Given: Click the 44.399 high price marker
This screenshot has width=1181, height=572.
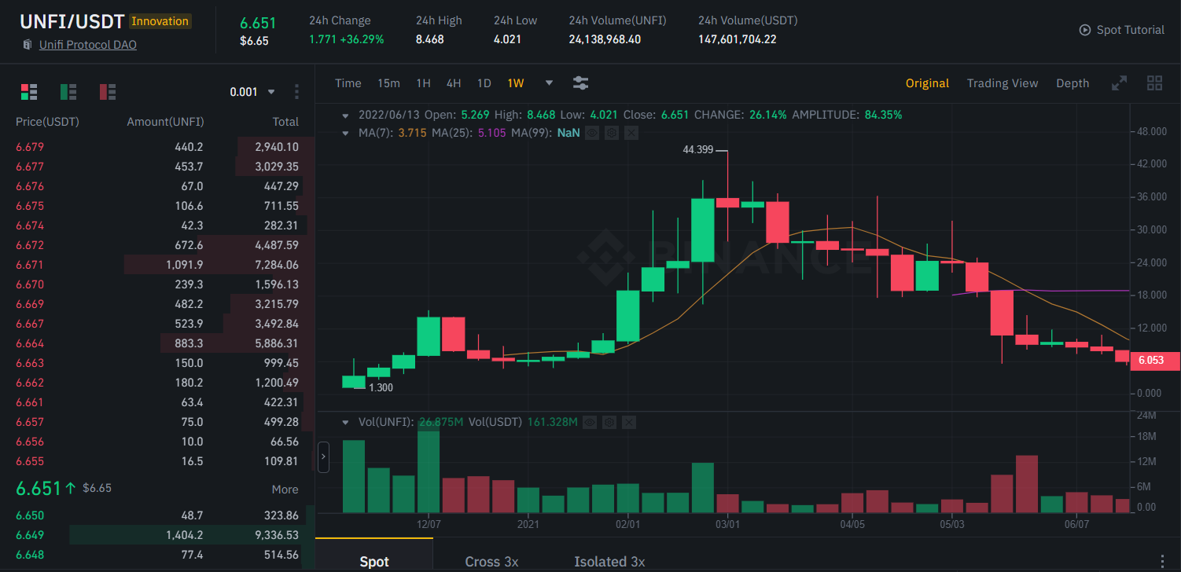Looking at the screenshot, I should [x=698, y=149].
